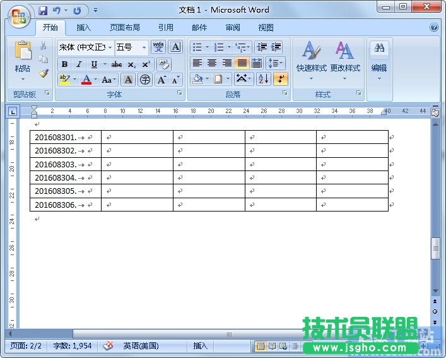Click the Sort A-Z icon

[263, 79]
